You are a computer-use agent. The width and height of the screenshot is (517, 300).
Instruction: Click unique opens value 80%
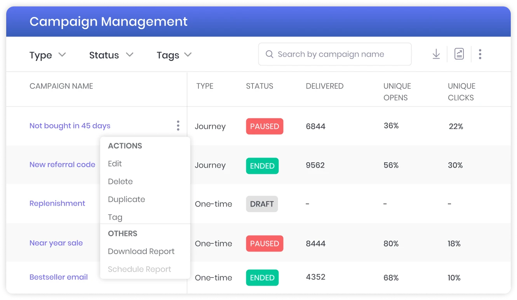[x=391, y=244]
